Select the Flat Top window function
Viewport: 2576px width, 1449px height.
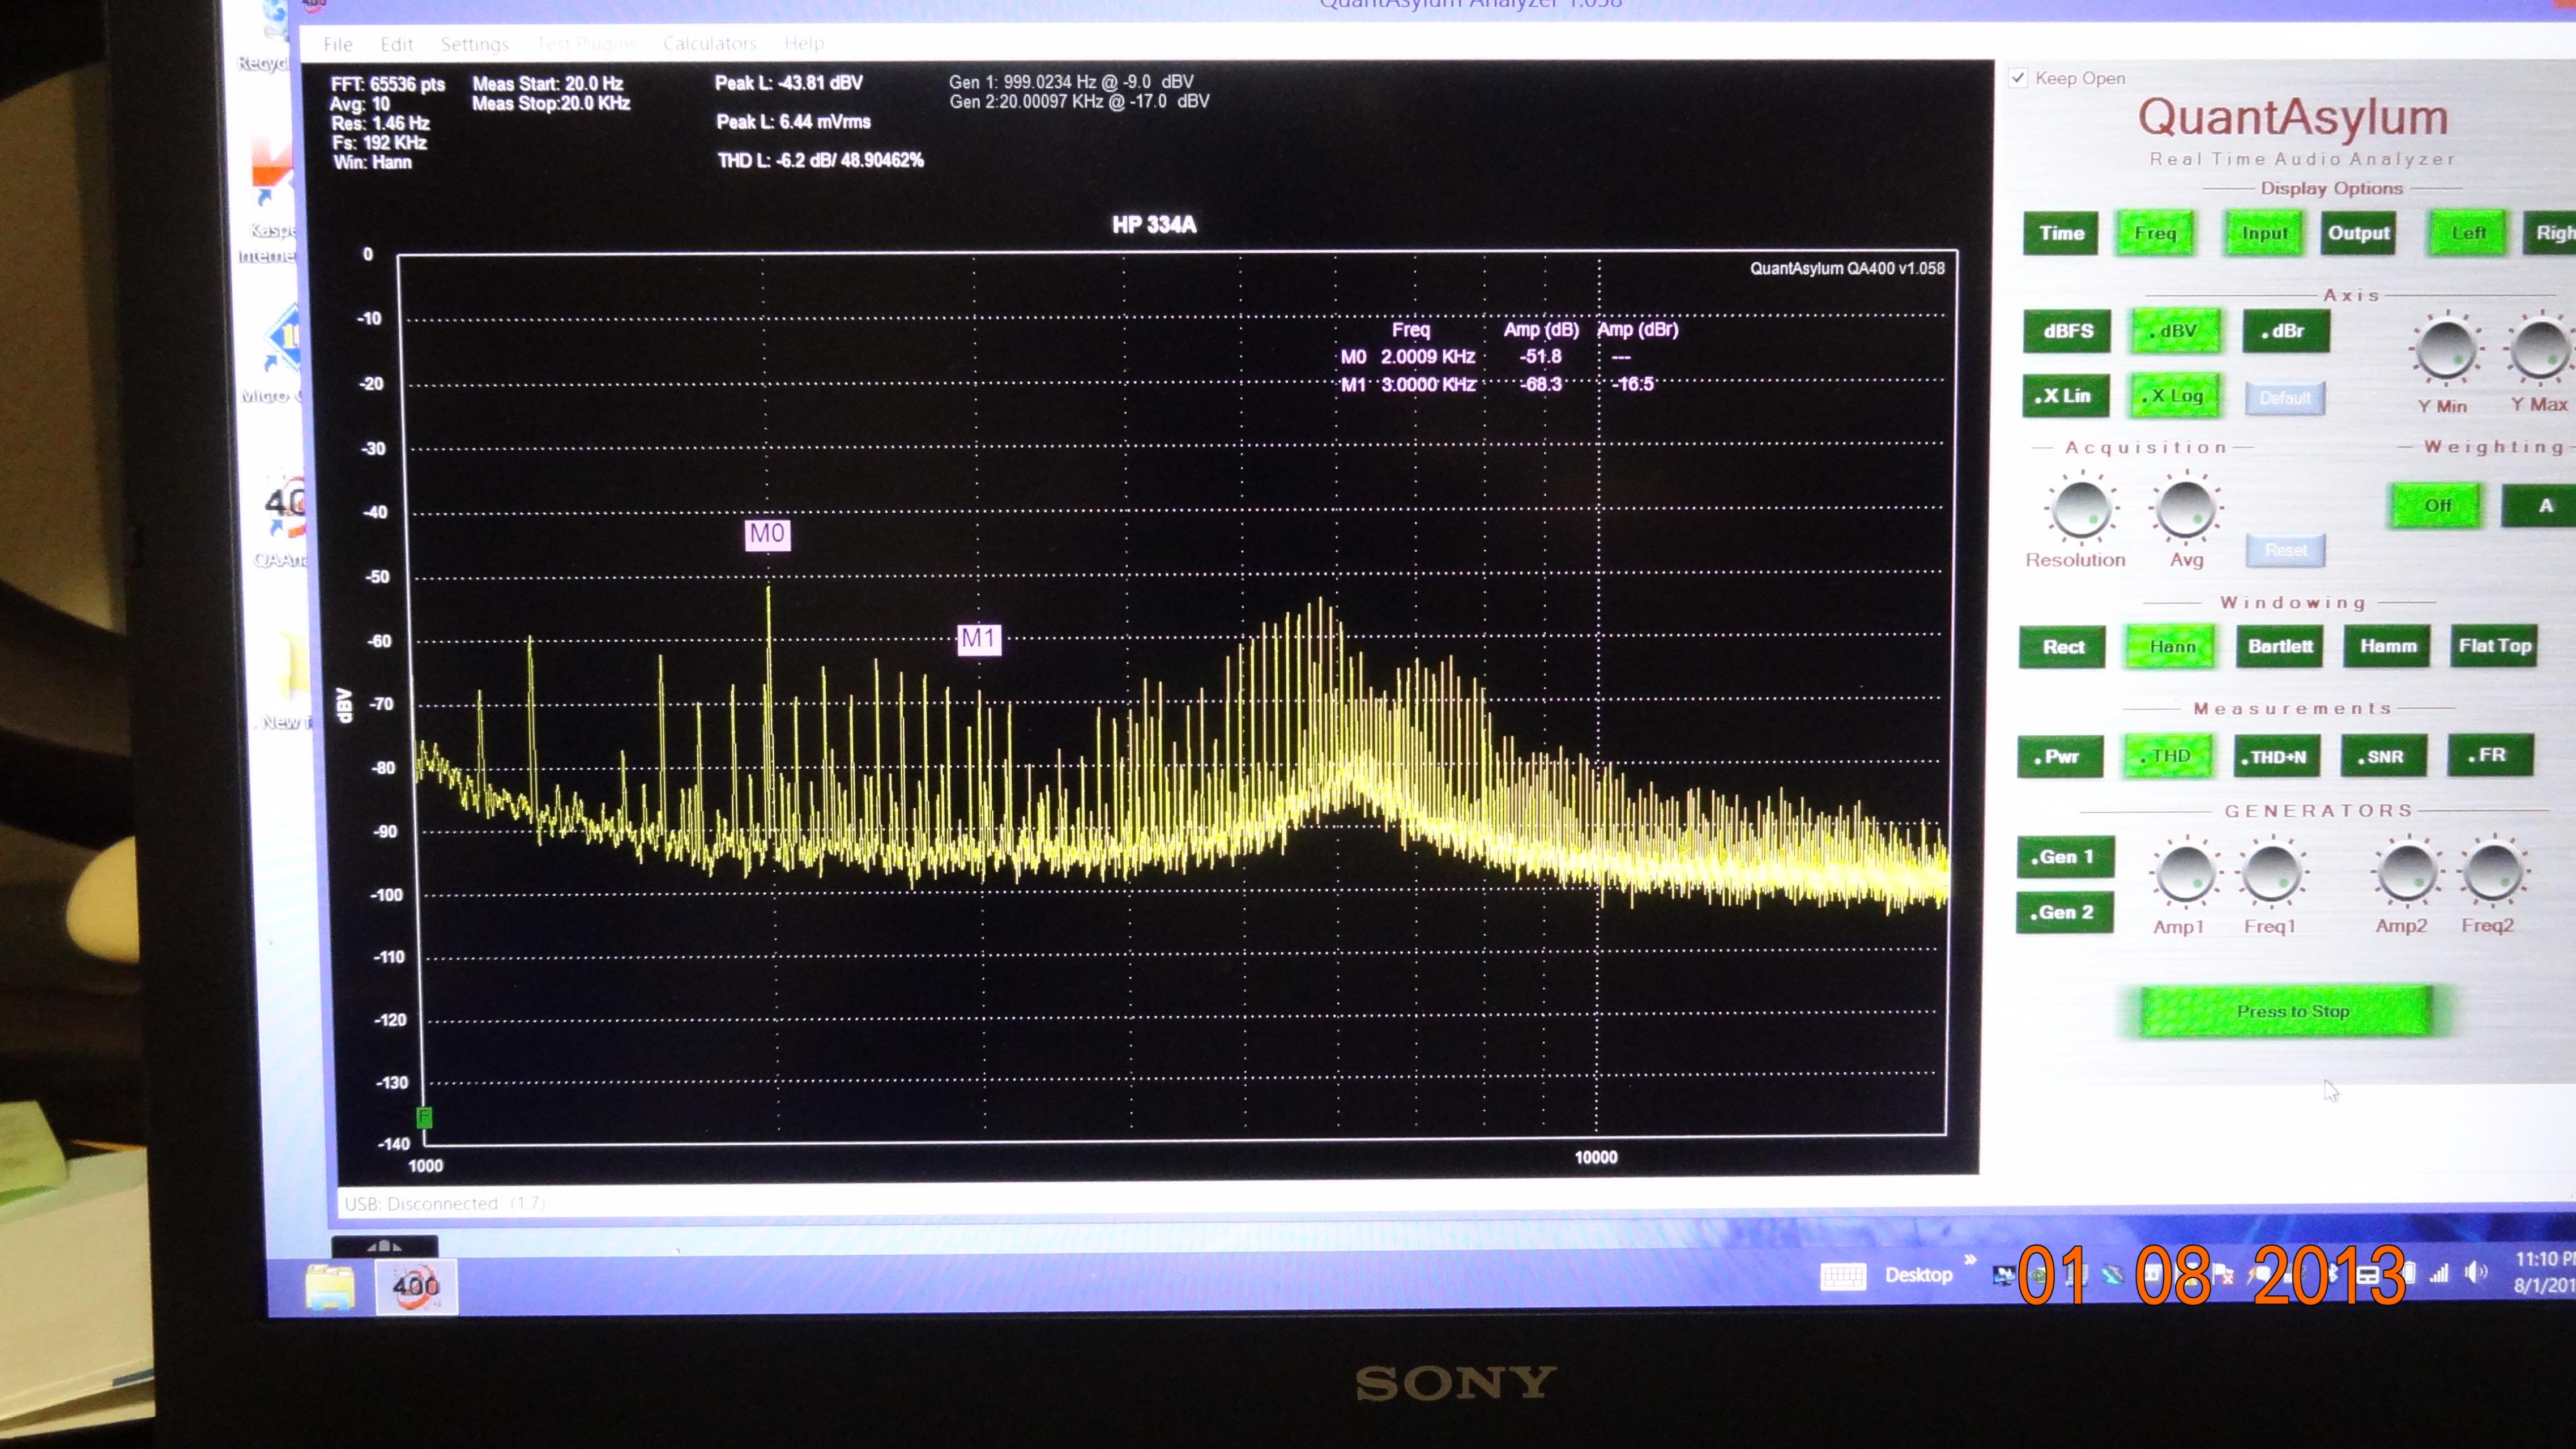[x=2495, y=646]
